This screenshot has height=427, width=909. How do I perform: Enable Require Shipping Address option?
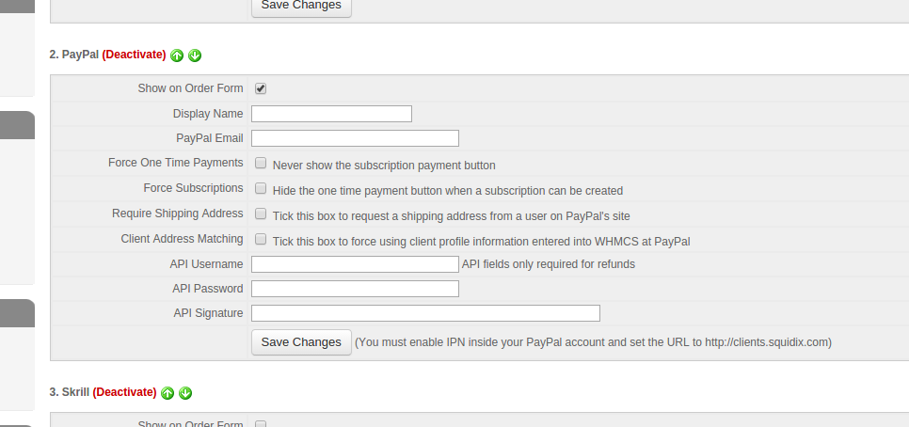click(261, 213)
